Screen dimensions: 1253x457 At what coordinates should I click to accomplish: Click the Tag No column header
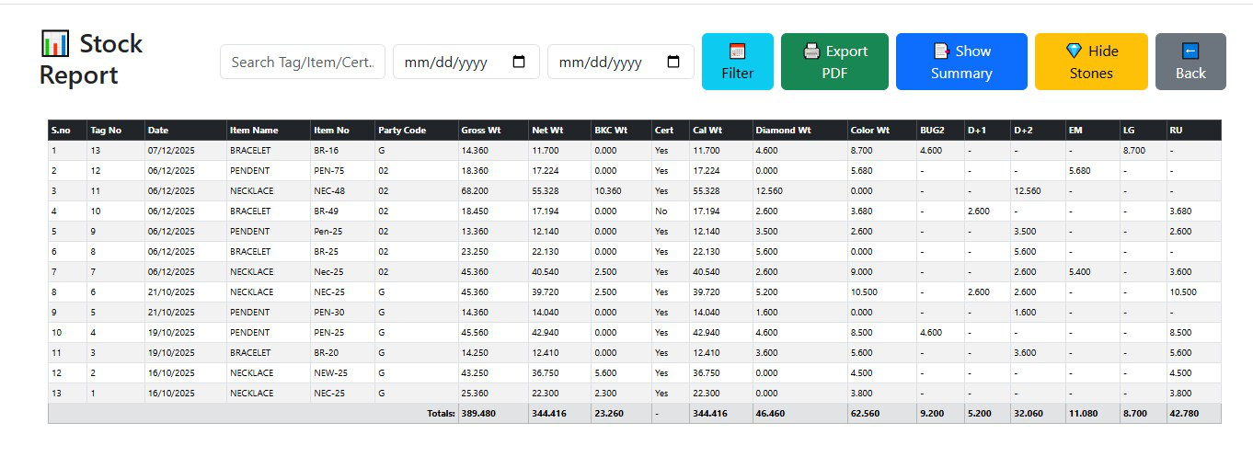point(106,131)
